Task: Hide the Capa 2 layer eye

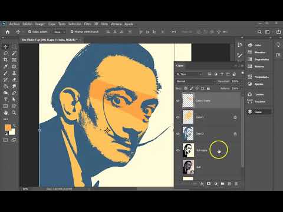Action: 178,134
